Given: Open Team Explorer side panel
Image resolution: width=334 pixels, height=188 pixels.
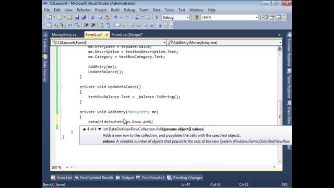Looking at the screenshot, I should (x=289, y=84).
